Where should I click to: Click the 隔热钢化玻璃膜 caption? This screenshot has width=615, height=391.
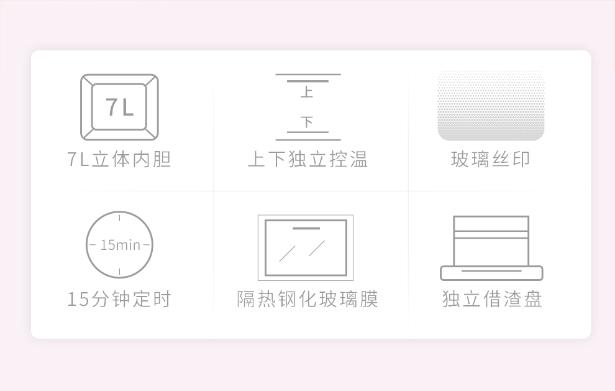pyautogui.click(x=307, y=299)
